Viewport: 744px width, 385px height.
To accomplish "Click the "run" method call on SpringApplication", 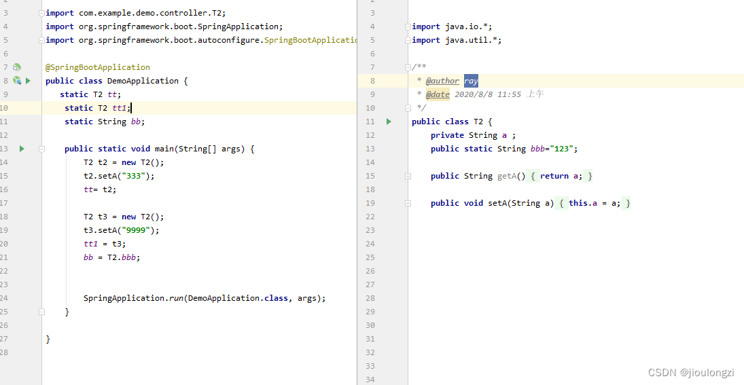I will tap(176, 298).
